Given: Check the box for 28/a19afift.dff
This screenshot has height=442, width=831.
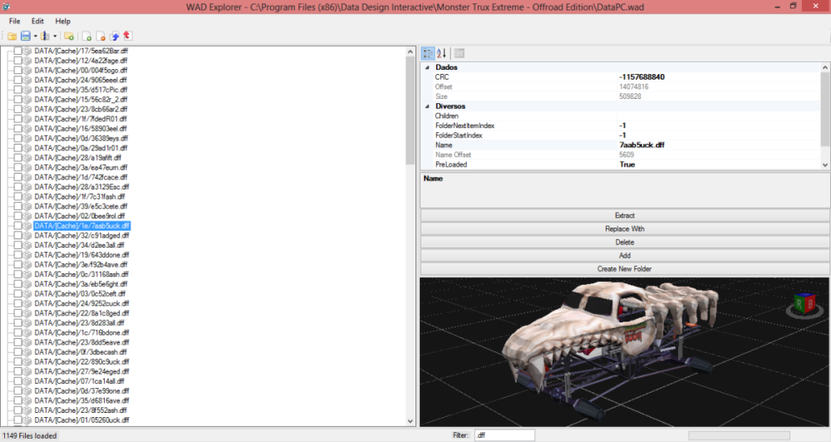Looking at the screenshot, I should click(18, 157).
